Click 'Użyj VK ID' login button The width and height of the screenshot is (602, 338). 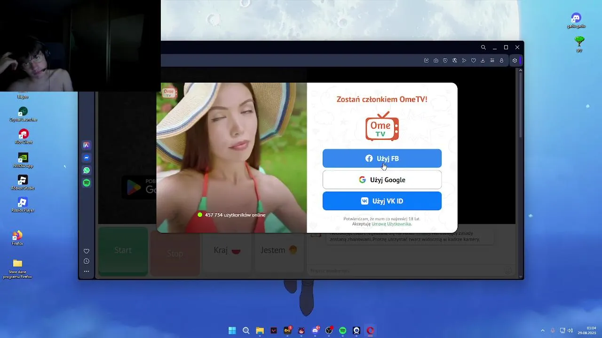pos(382,201)
